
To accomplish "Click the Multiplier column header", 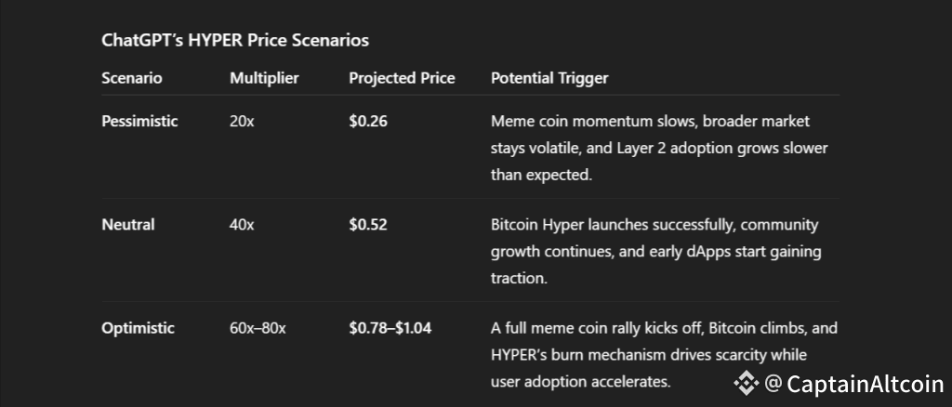I will click(264, 78).
